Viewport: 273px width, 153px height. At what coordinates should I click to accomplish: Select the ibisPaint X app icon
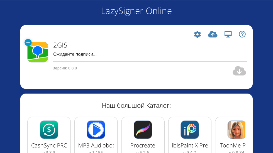190,130
